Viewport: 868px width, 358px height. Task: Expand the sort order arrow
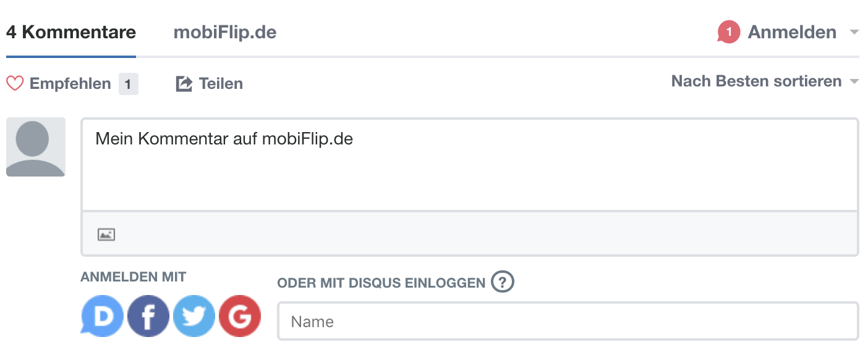click(x=854, y=81)
